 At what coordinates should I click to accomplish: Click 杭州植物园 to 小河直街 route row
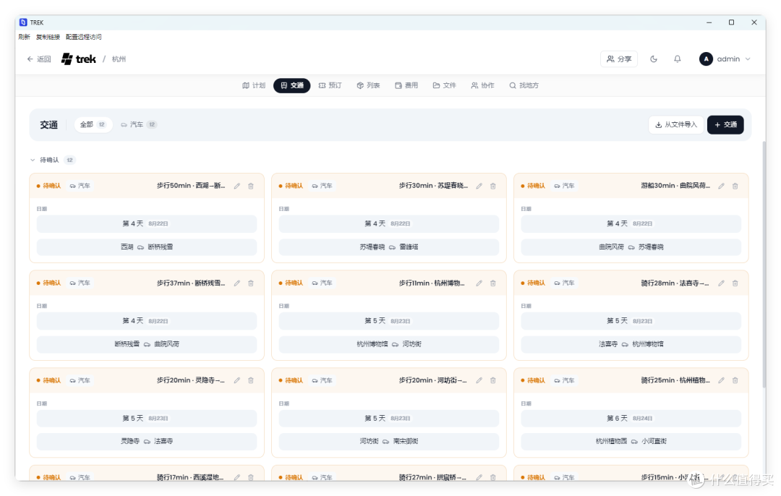pyautogui.click(x=631, y=441)
